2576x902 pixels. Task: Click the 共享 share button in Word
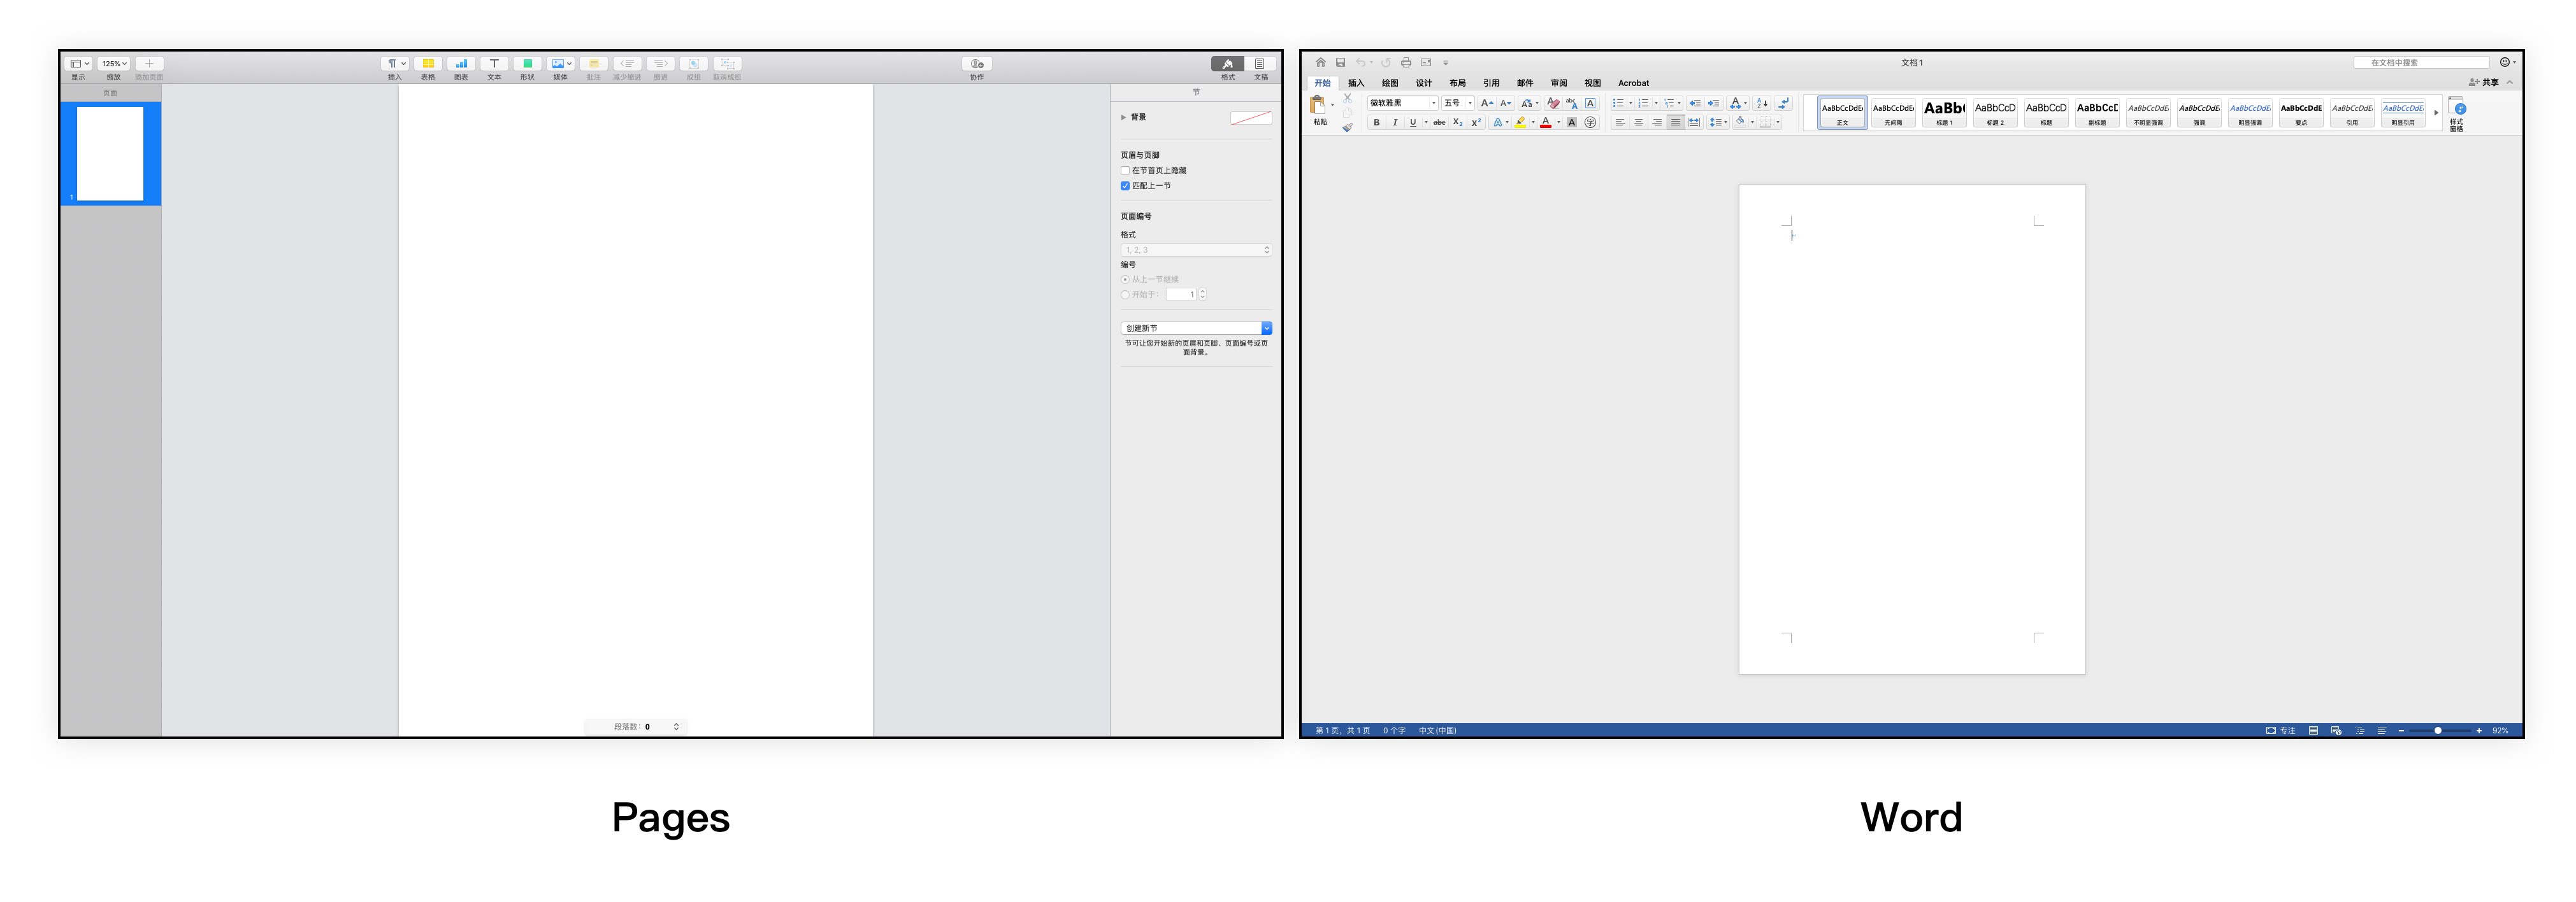point(2484,83)
